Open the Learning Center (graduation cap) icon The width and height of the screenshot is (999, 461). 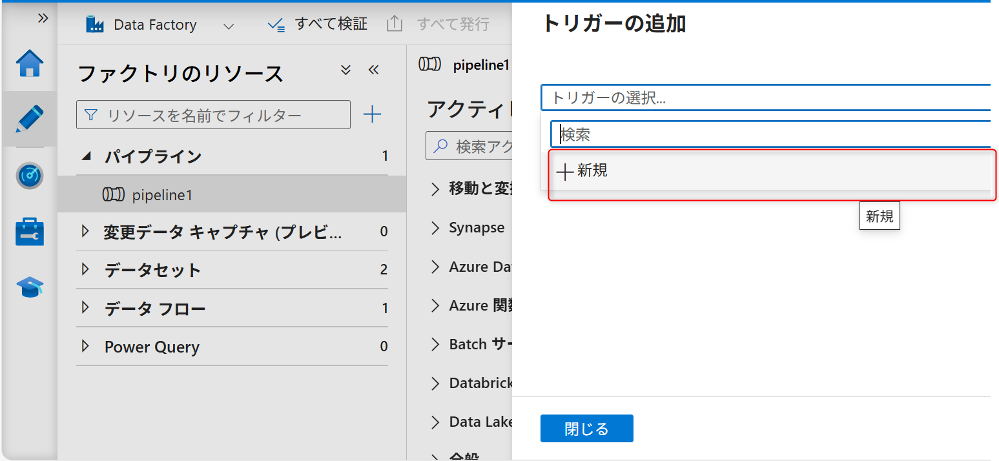tap(28, 286)
